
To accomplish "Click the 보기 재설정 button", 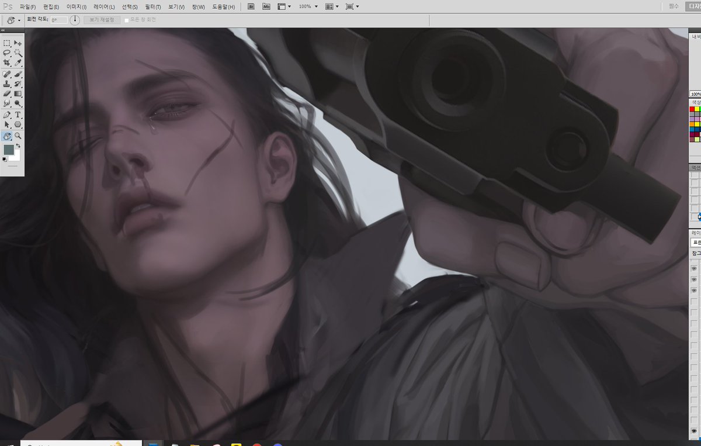I will click(x=102, y=20).
